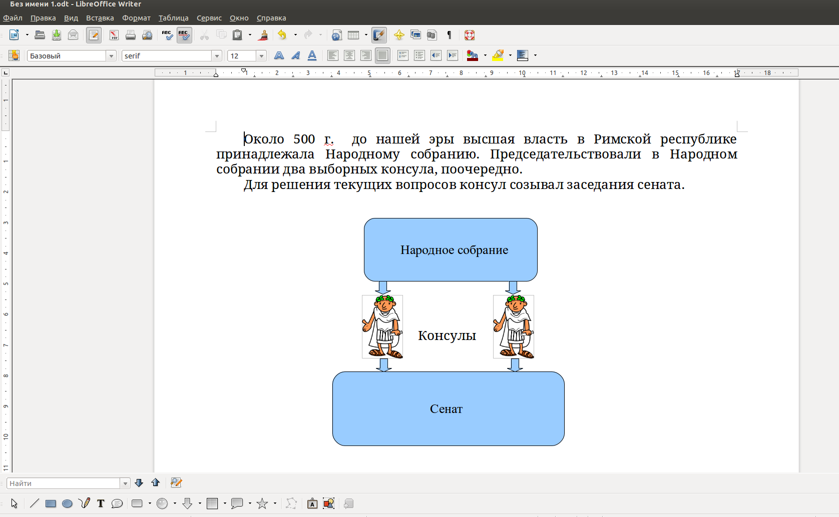839x517 pixels.
Task: Select the Ellipse drawing tool
Action: click(x=67, y=503)
